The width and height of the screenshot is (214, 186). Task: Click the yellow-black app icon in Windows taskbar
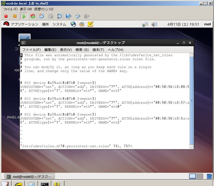tap(18, 184)
